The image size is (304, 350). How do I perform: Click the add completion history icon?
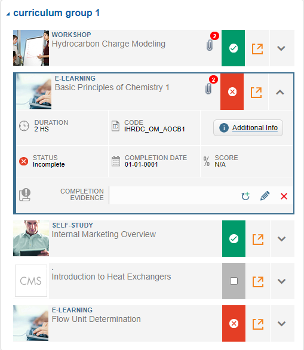(x=245, y=196)
